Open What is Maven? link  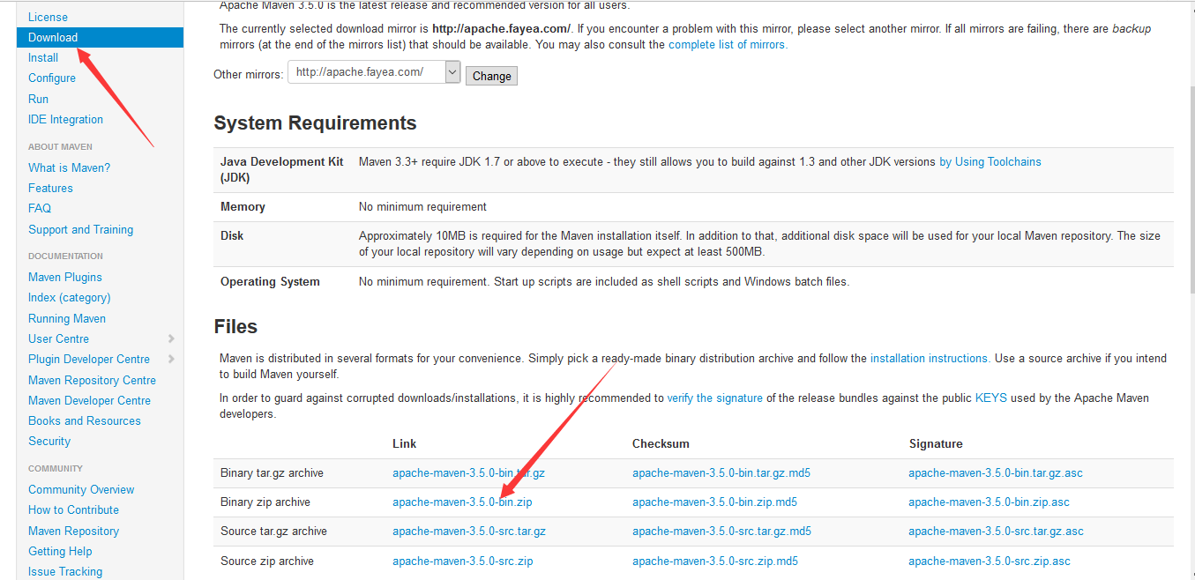click(69, 167)
